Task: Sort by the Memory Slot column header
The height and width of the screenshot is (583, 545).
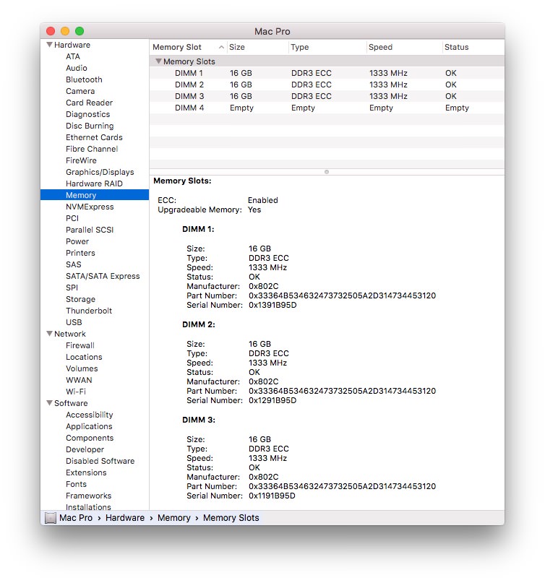Action: [x=188, y=47]
